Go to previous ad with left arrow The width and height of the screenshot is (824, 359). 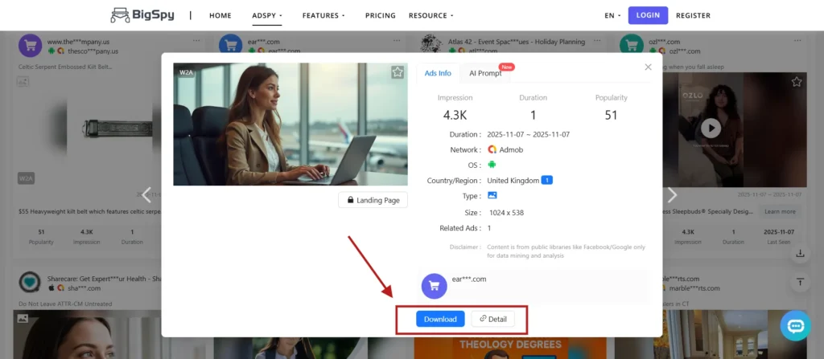tap(147, 194)
